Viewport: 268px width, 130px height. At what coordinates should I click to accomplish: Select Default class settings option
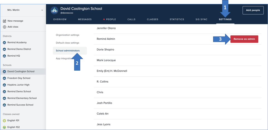coord(67,43)
